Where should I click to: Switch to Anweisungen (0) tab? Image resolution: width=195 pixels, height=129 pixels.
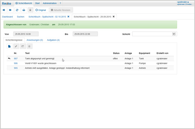35,40
